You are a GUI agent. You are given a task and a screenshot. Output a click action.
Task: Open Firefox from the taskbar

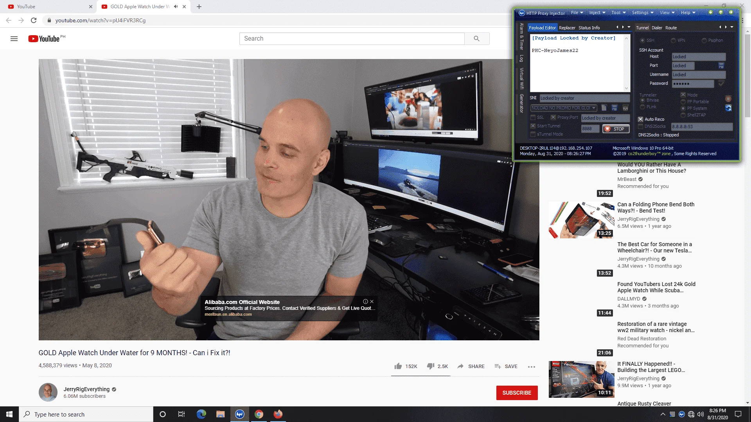click(278, 414)
